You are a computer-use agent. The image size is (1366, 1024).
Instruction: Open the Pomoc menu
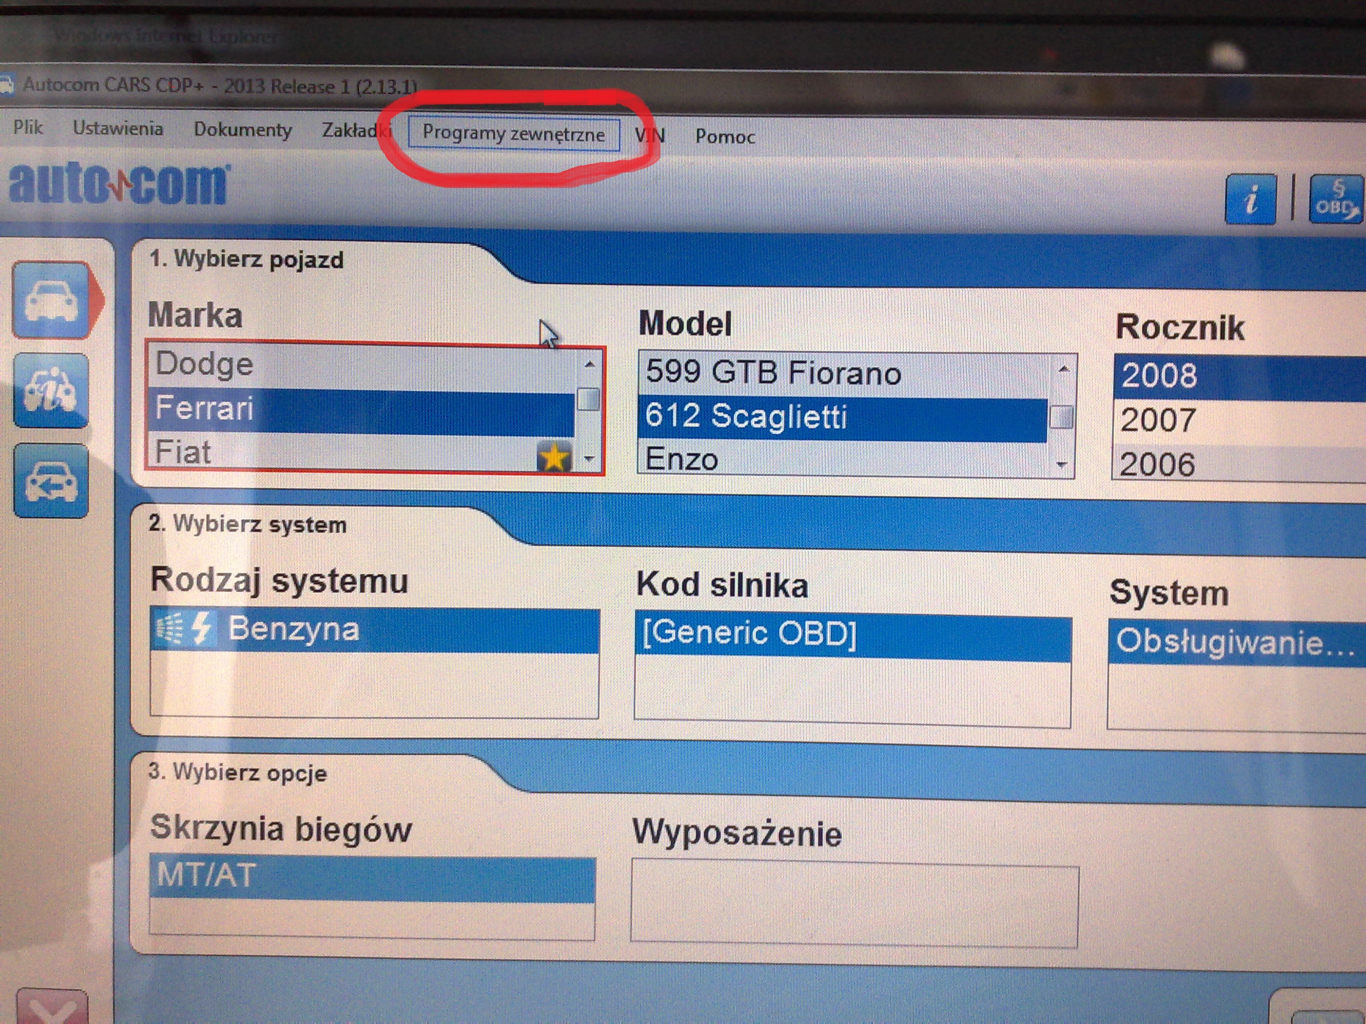pos(725,136)
